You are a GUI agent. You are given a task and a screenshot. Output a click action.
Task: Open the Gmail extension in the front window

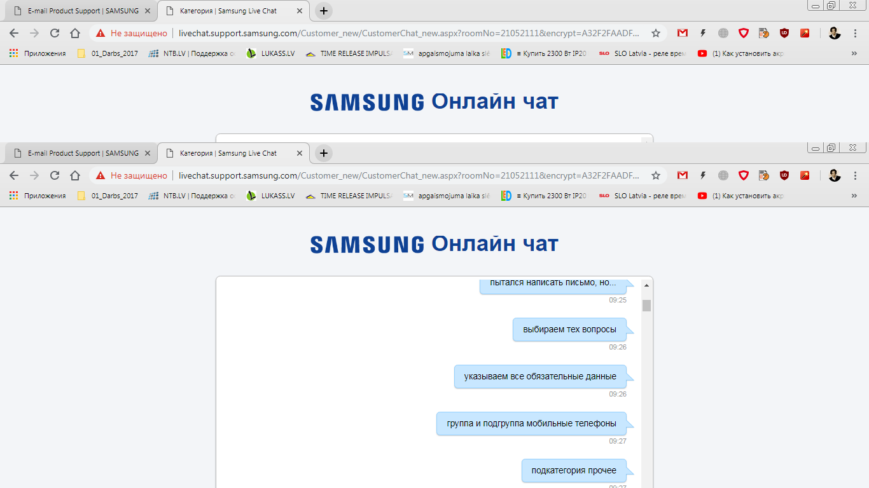(x=683, y=175)
